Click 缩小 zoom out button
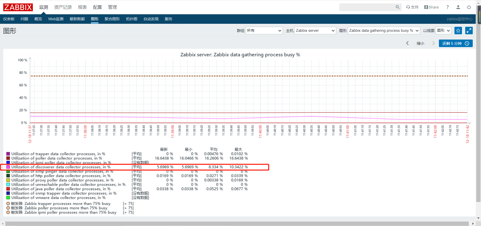 pos(420,43)
